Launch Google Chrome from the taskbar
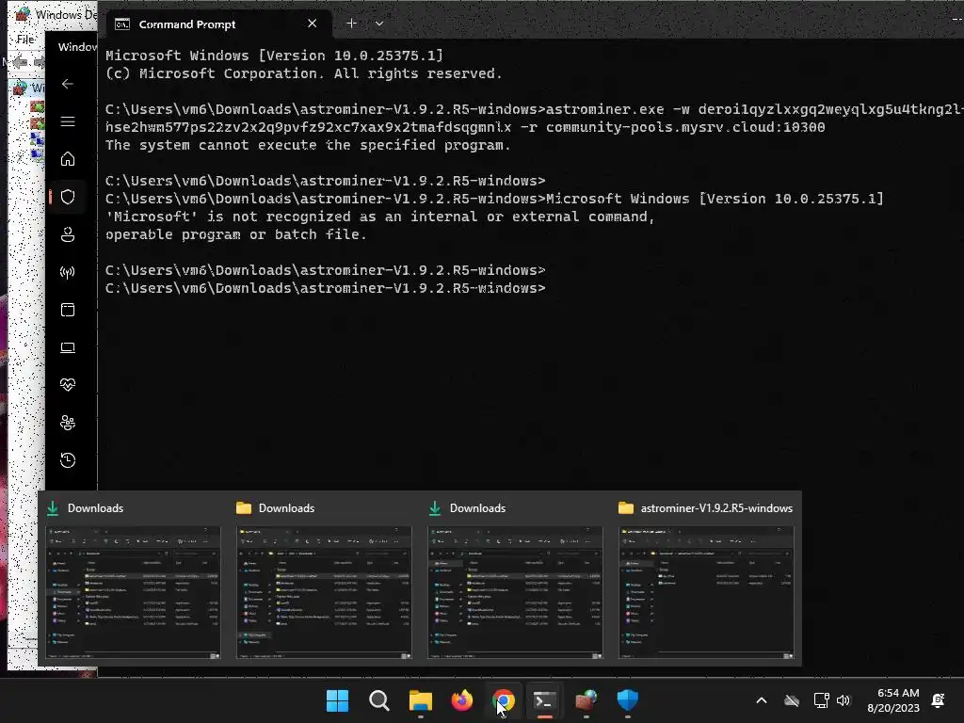964x723 pixels. coord(504,700)
